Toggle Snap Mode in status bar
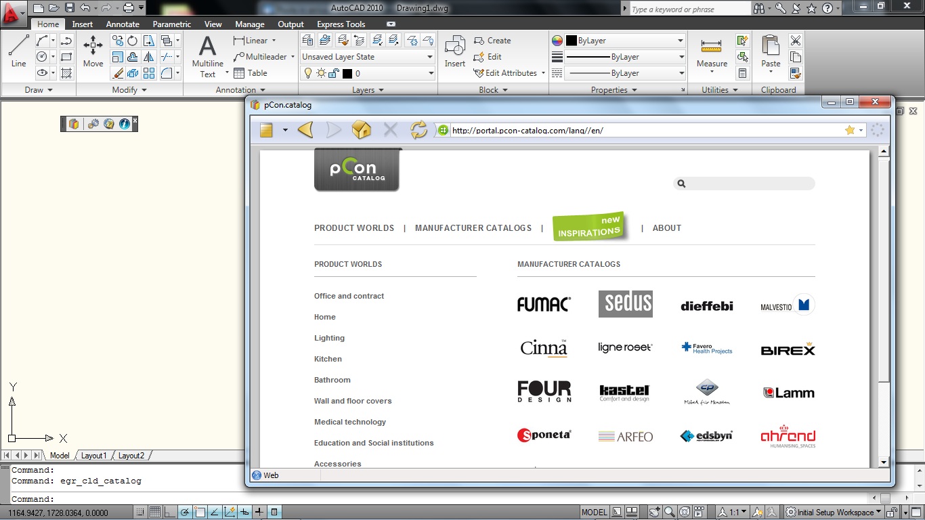 click(139, 512)
